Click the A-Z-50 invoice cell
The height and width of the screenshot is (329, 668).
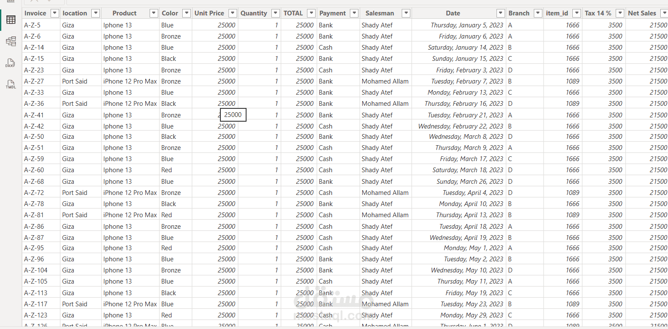[34, 137]
